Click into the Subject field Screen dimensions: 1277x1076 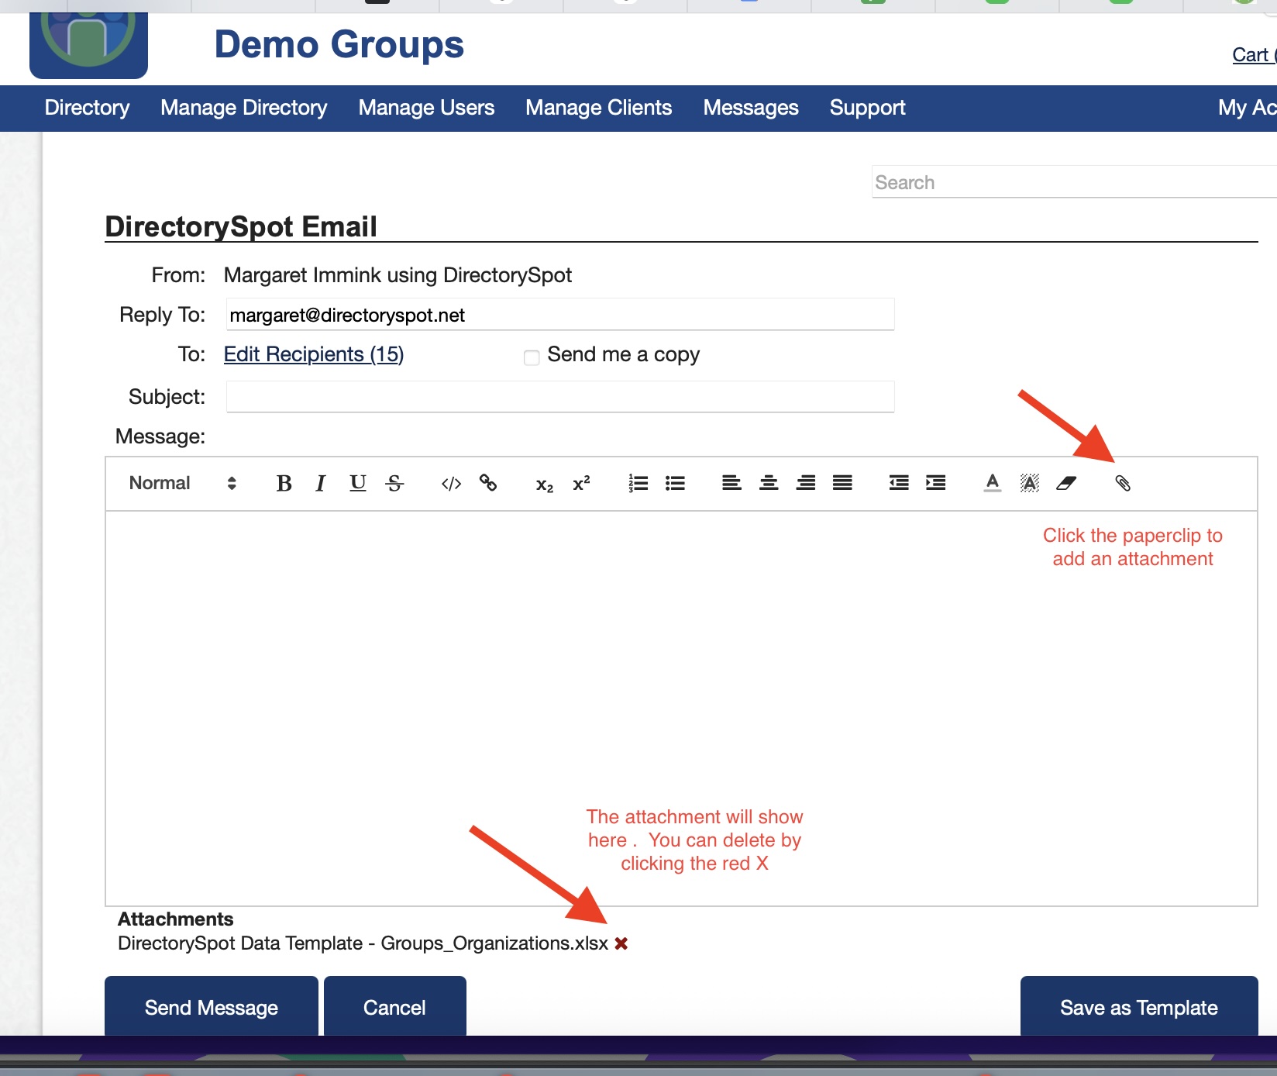pos(560,397)
